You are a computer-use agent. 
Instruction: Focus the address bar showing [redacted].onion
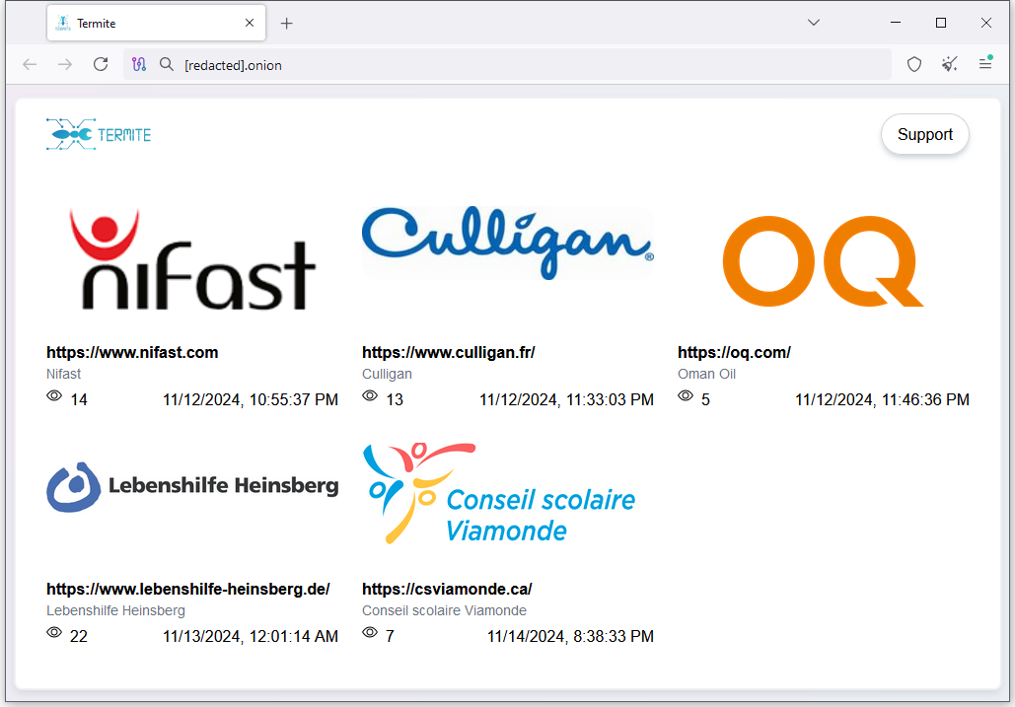pyautogui.click(x=507, y=65)
